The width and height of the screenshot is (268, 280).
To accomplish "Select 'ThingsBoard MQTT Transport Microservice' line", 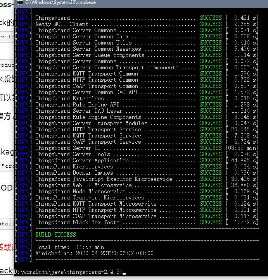I will tap(137, 204).
